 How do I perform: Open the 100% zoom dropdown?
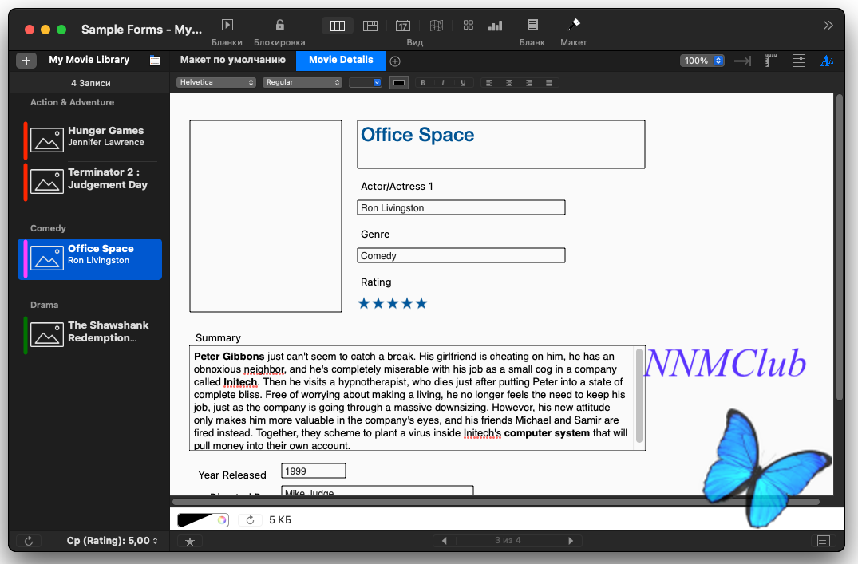(x=702, y=61)
